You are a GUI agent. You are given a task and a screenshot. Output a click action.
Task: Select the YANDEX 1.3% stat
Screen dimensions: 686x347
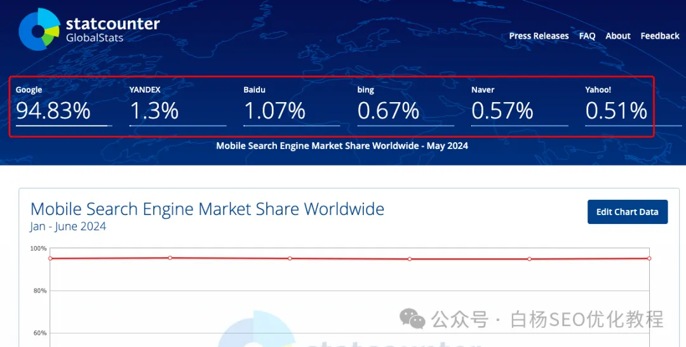coord(178,105)
